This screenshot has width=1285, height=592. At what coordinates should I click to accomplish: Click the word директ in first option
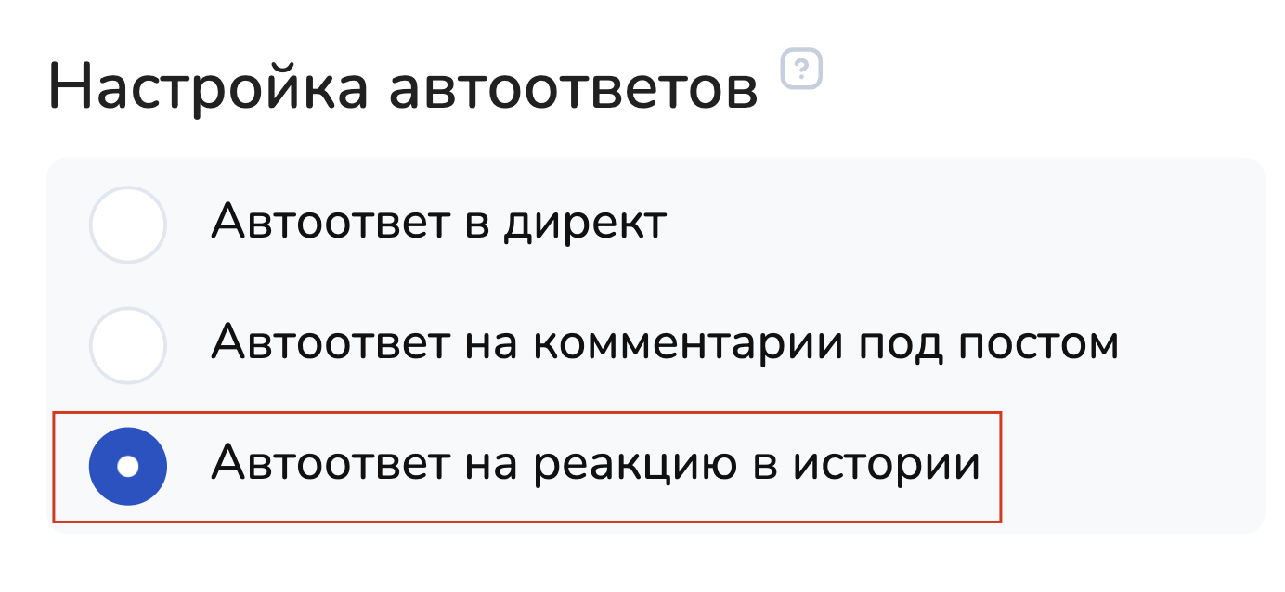click(x=585, y=225)
